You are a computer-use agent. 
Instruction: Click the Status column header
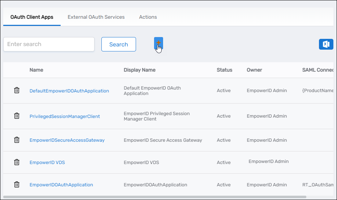point(224,70)
